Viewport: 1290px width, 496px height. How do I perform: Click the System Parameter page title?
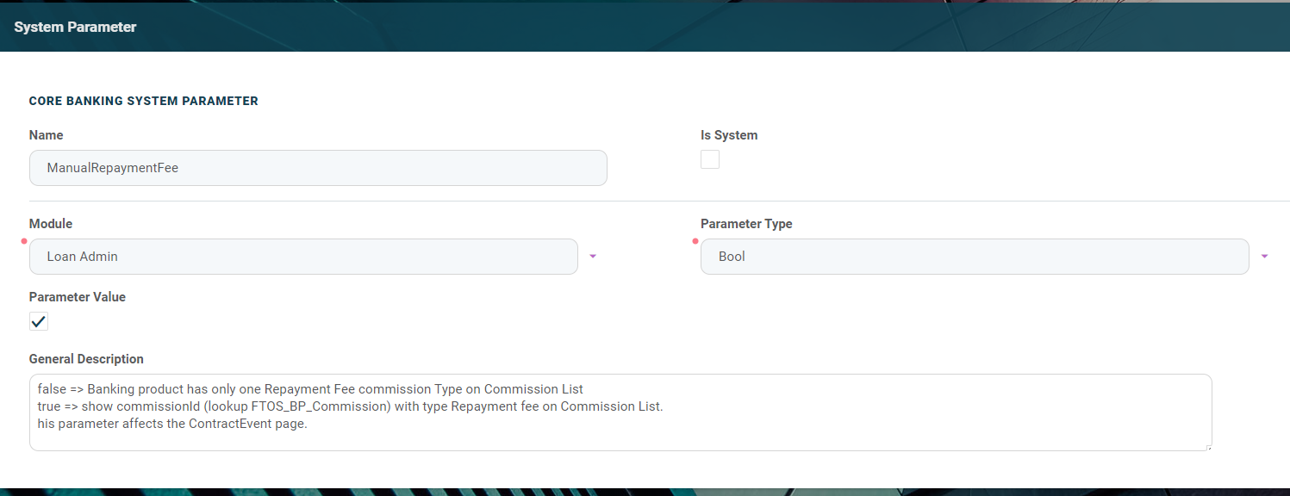pos(75,27)
